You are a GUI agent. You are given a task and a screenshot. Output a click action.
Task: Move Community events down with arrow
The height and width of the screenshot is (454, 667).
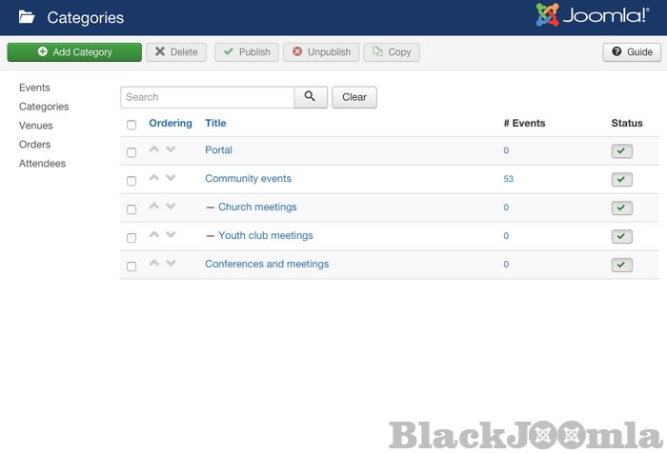tap(171, 178)
